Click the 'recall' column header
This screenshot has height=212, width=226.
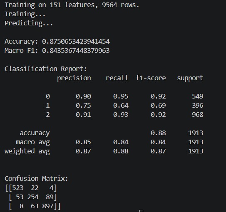click(117, 78)
